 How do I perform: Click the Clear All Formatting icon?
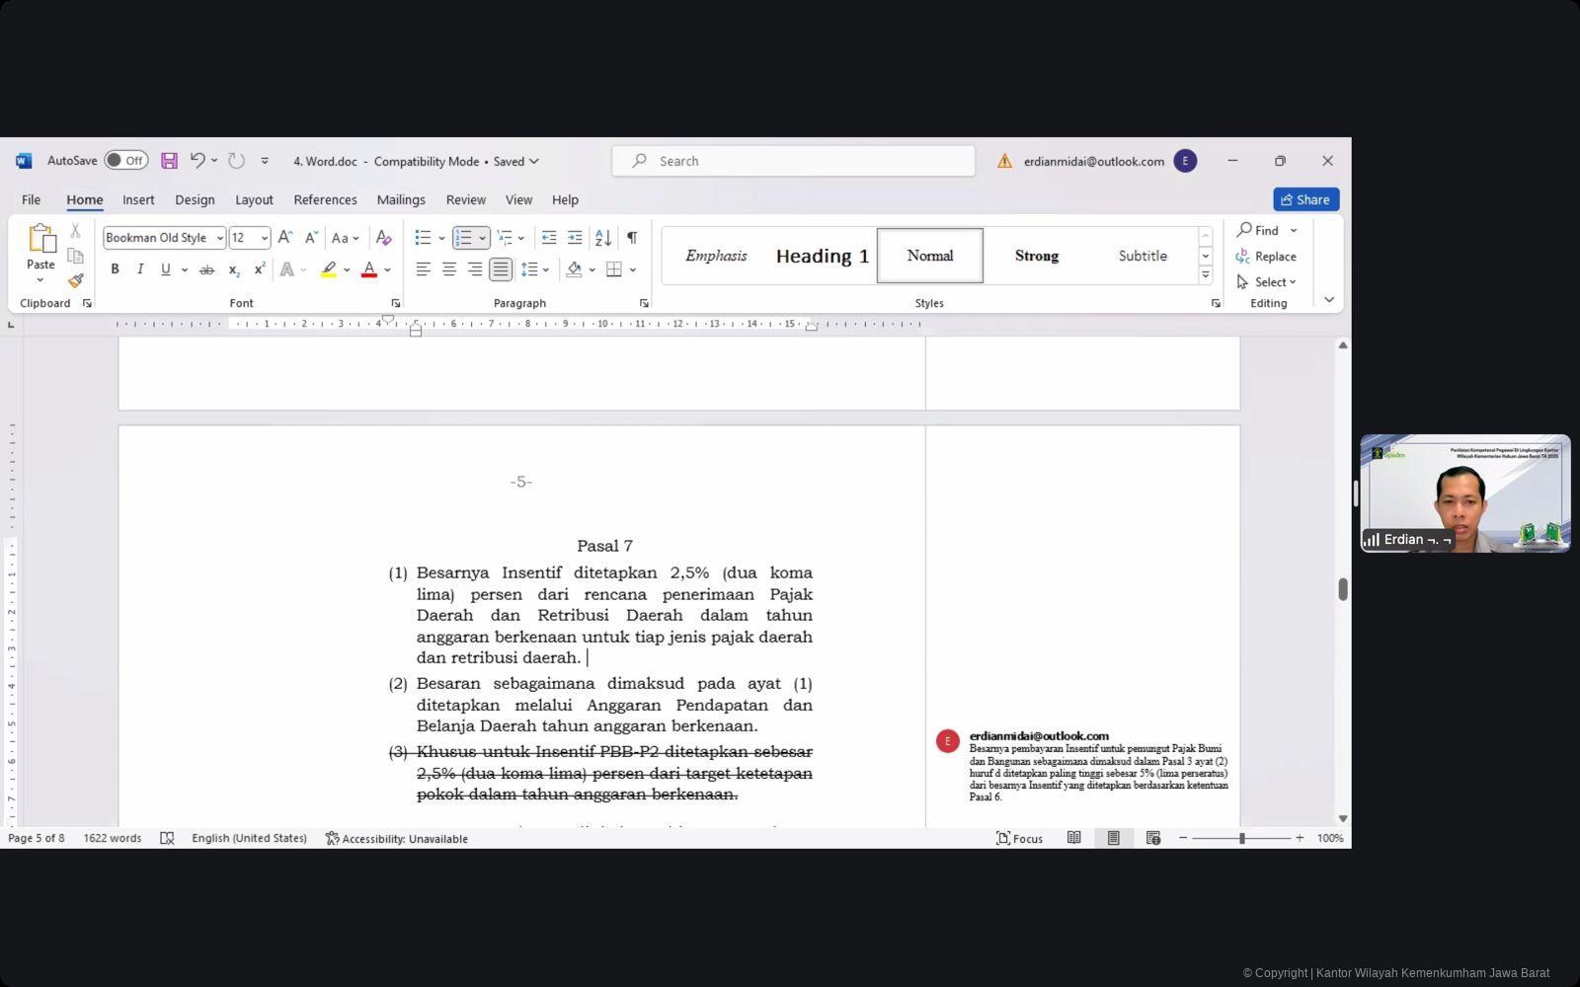384,238
